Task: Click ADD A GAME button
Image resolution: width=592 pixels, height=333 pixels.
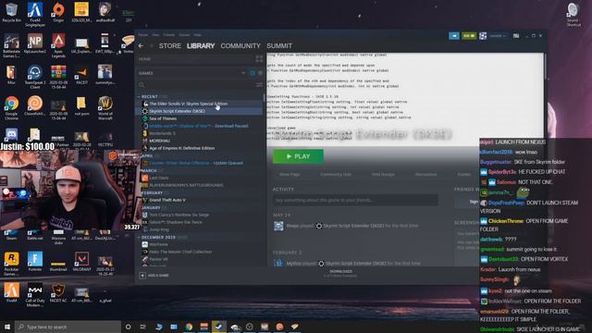Action: click(154, 276)
